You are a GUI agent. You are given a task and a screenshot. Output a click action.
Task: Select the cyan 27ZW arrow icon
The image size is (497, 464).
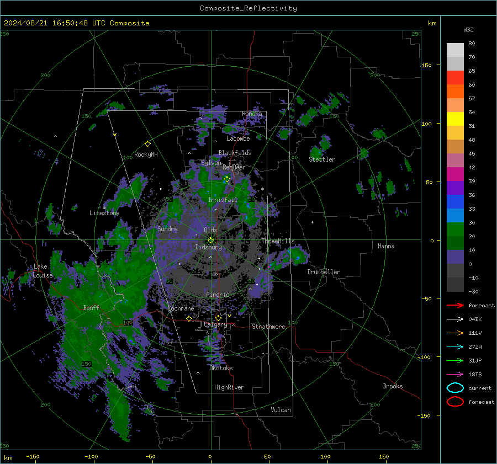455,347
